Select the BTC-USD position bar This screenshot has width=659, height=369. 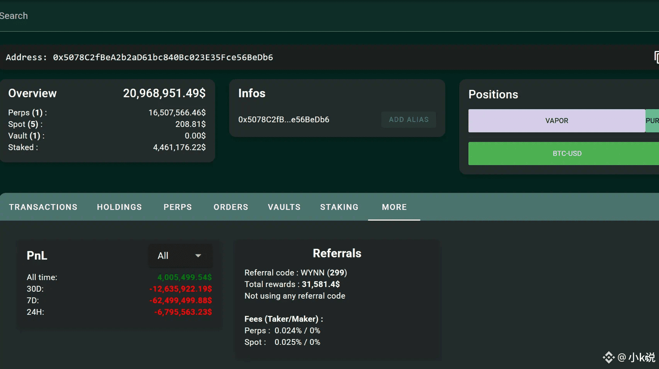564,153
